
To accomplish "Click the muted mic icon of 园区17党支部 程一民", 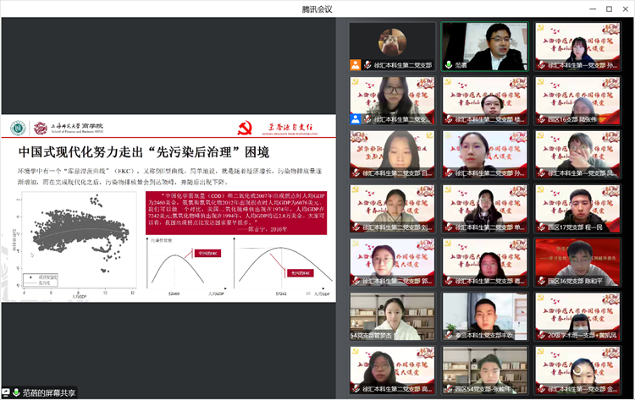I will pyautogui.click(x=542, y=227).
